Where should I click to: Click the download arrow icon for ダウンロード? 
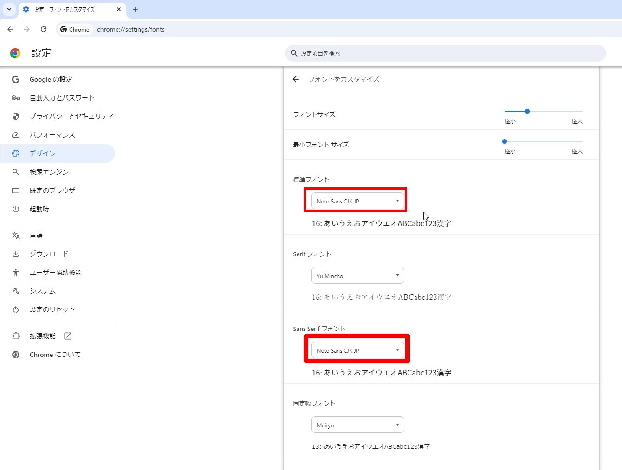pos(16,254)
